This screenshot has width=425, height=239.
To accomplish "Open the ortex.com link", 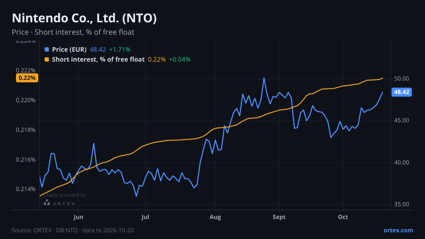I will tap(398, 230).
